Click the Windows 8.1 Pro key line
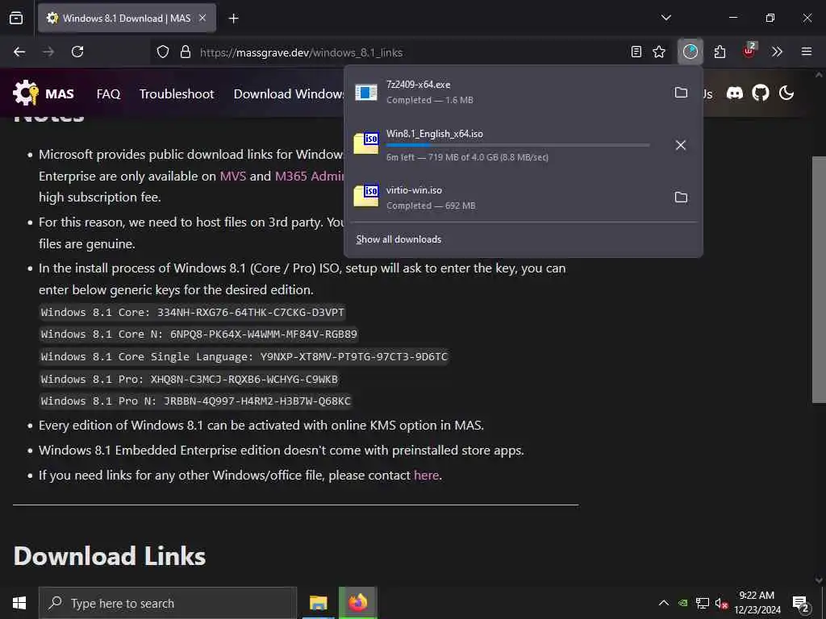This screenshot has height=619, width=826. click(189, 379)
